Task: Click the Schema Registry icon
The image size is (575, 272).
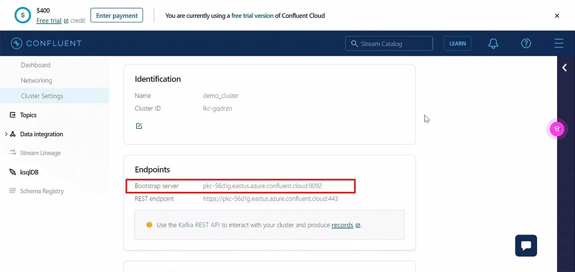Action: click(x=13, y=191)
